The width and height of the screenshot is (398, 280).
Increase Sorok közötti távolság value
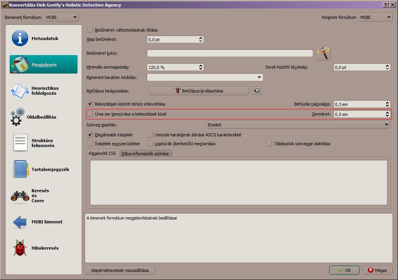coord(387,65)
